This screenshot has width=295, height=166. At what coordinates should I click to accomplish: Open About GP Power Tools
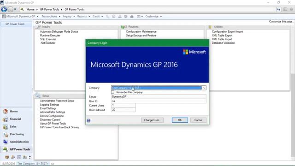click(53, 124)
